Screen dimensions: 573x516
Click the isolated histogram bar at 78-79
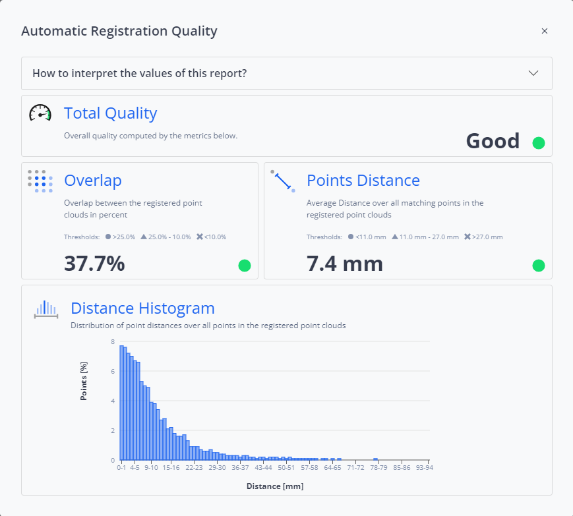(x=375, y=459)
